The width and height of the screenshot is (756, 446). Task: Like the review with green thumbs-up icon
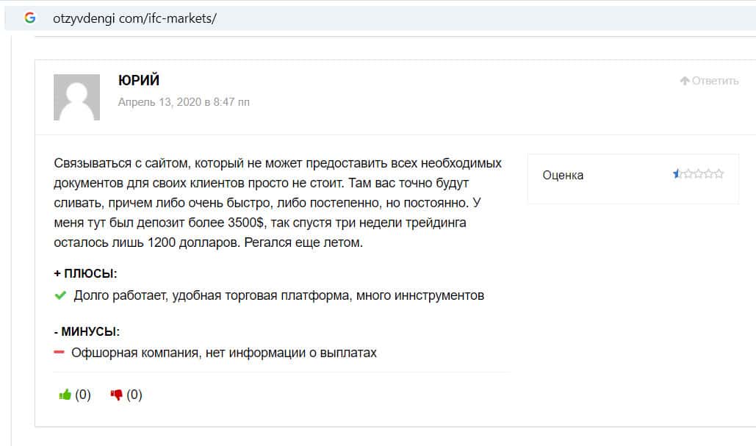pos(65,395)
